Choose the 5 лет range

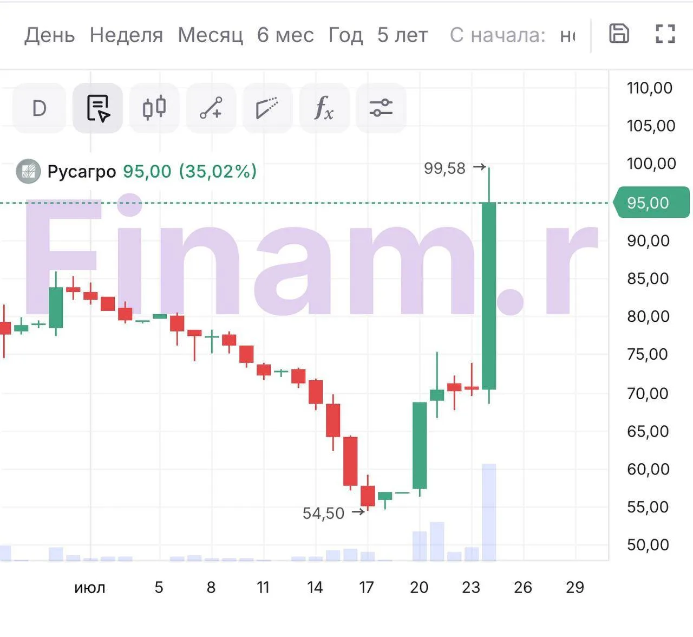coord(402,35)
